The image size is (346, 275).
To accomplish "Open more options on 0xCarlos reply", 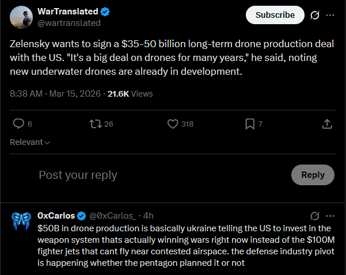I will click(x=330, y=216).
